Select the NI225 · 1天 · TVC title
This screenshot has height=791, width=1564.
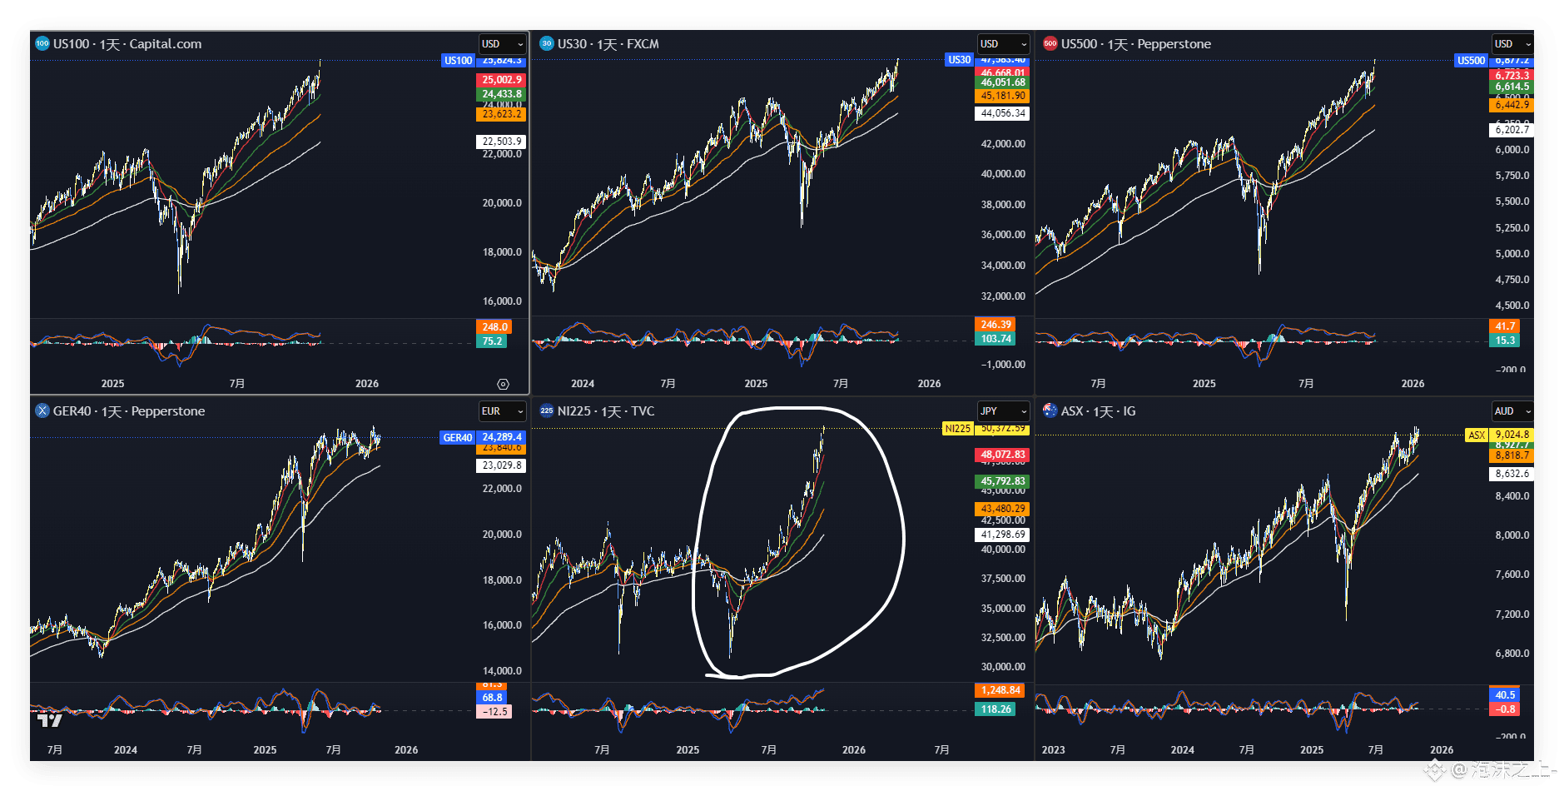[606, 411]
